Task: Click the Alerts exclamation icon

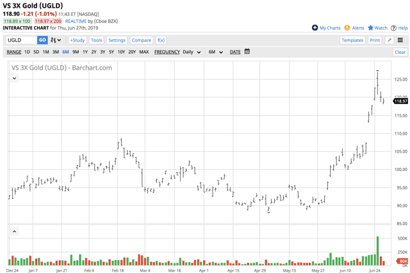Action: pos(347,28)
